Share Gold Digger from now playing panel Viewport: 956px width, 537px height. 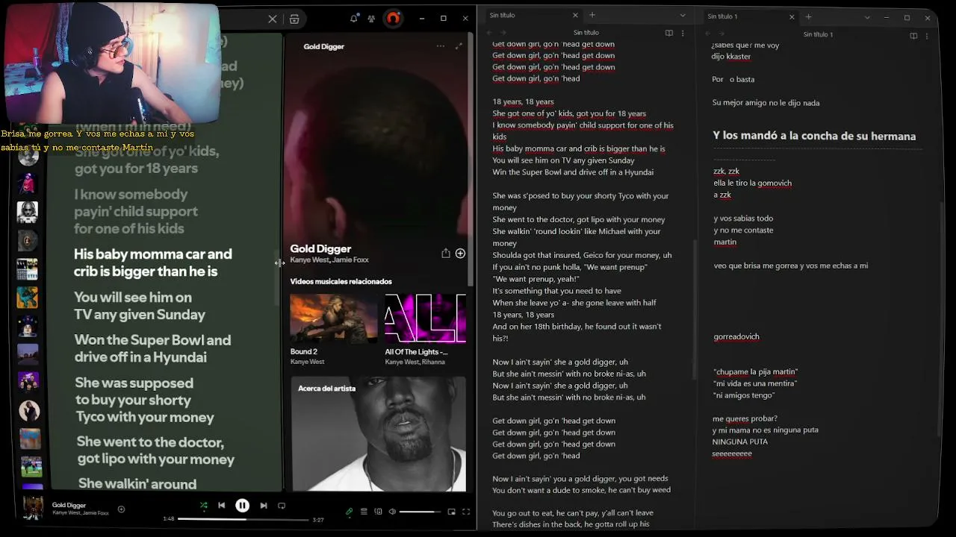[x=446, y=254]
